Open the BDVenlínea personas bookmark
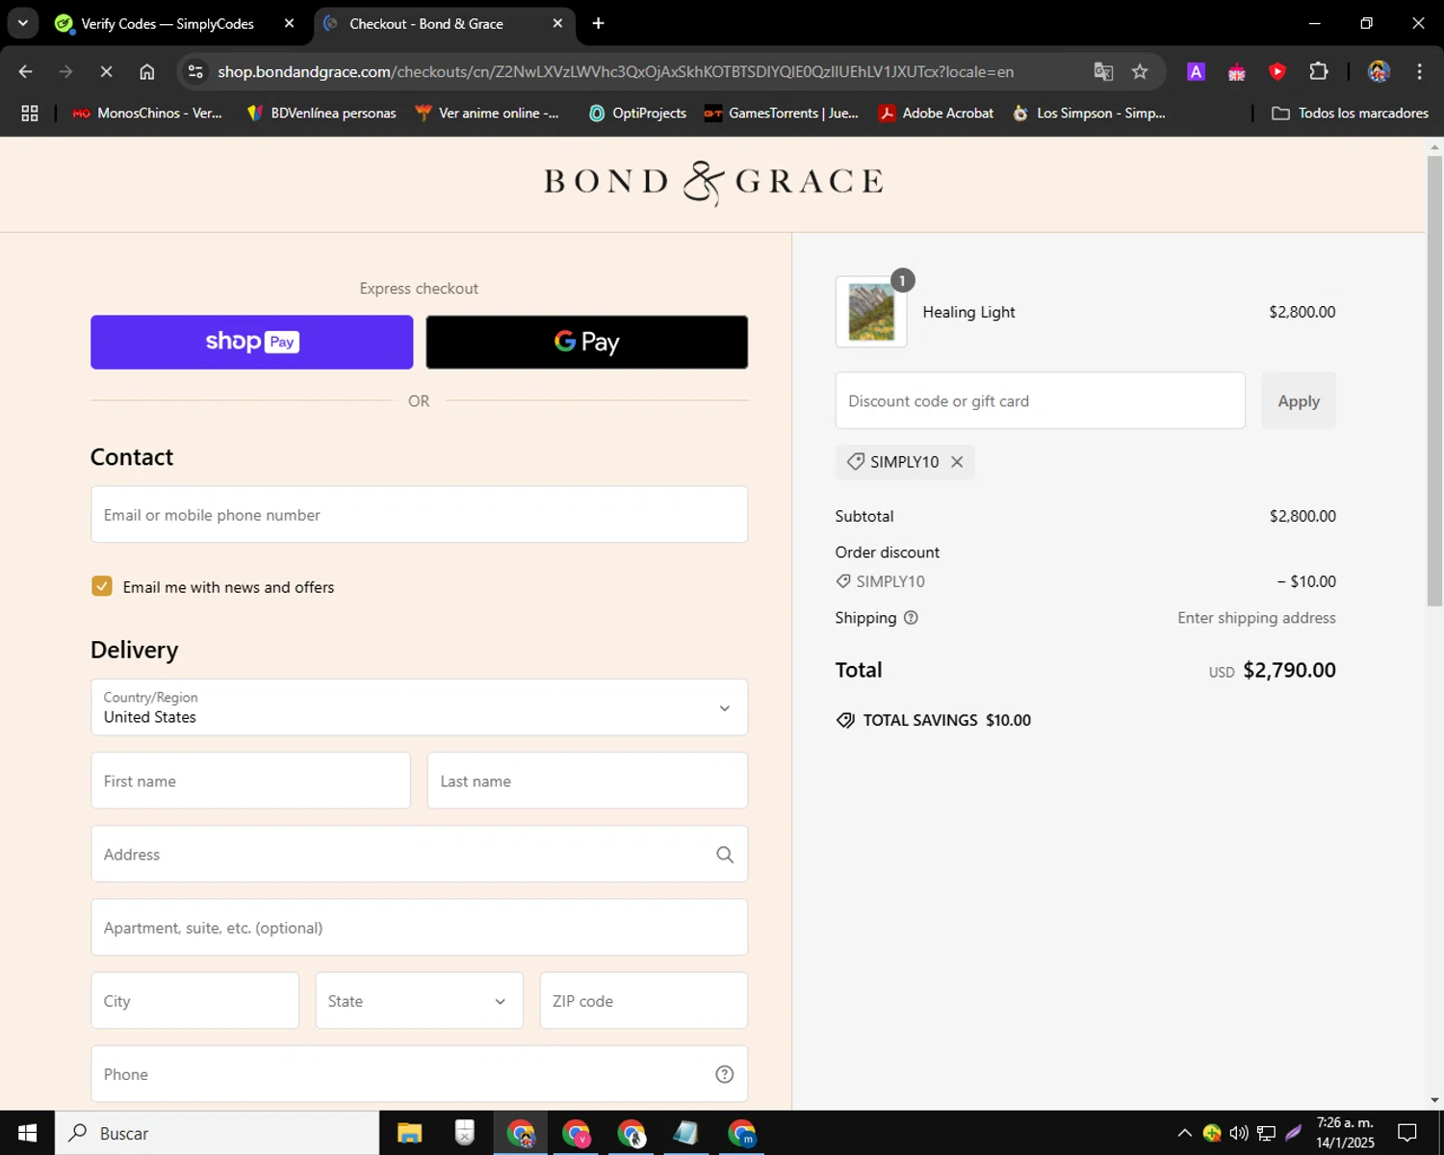Image resolution: width=1444 pixels, height=1155 pixels. (x=322, y=113)
